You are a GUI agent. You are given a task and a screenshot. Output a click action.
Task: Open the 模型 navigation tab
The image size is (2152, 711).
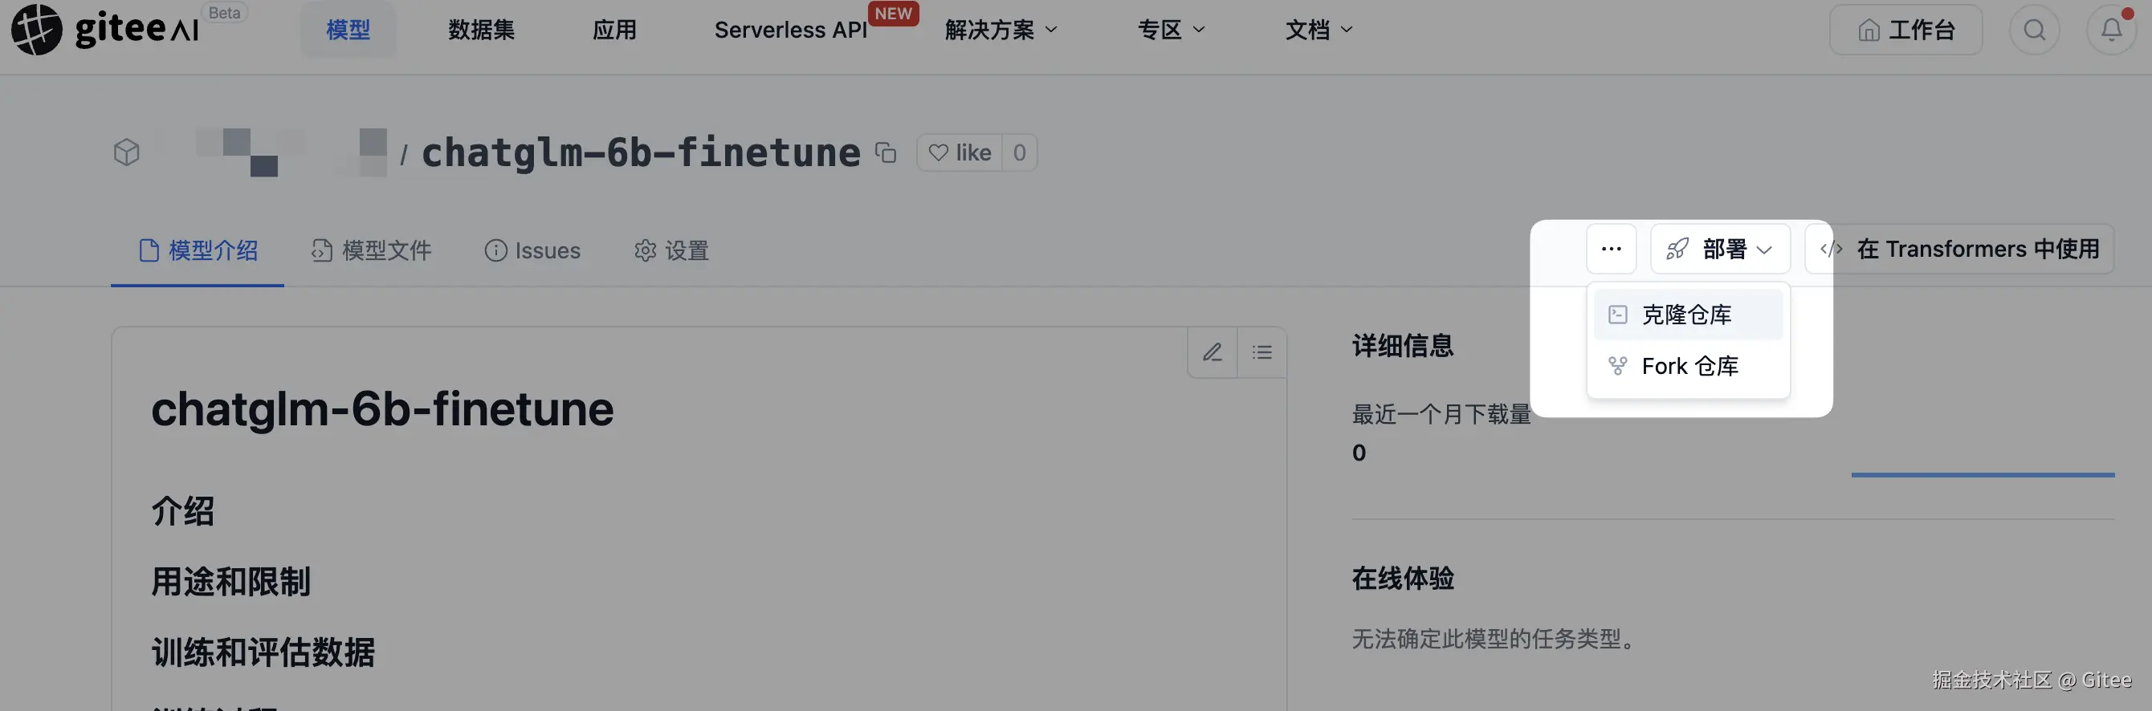[348, 30]
